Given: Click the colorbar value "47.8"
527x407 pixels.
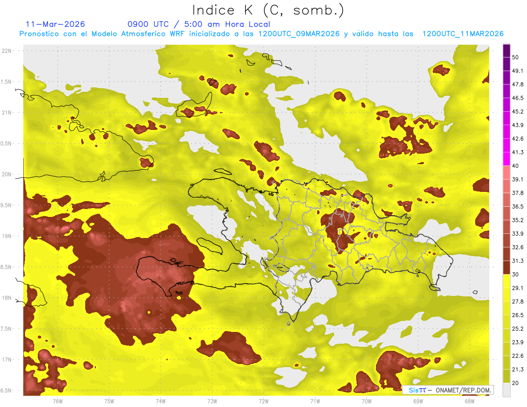Looking at the screenshot, I should tap(517, 84).
